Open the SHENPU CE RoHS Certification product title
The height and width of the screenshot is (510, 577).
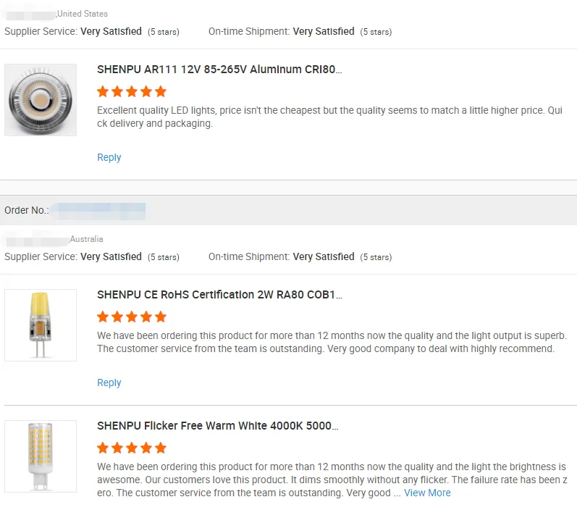click(219, 295)
